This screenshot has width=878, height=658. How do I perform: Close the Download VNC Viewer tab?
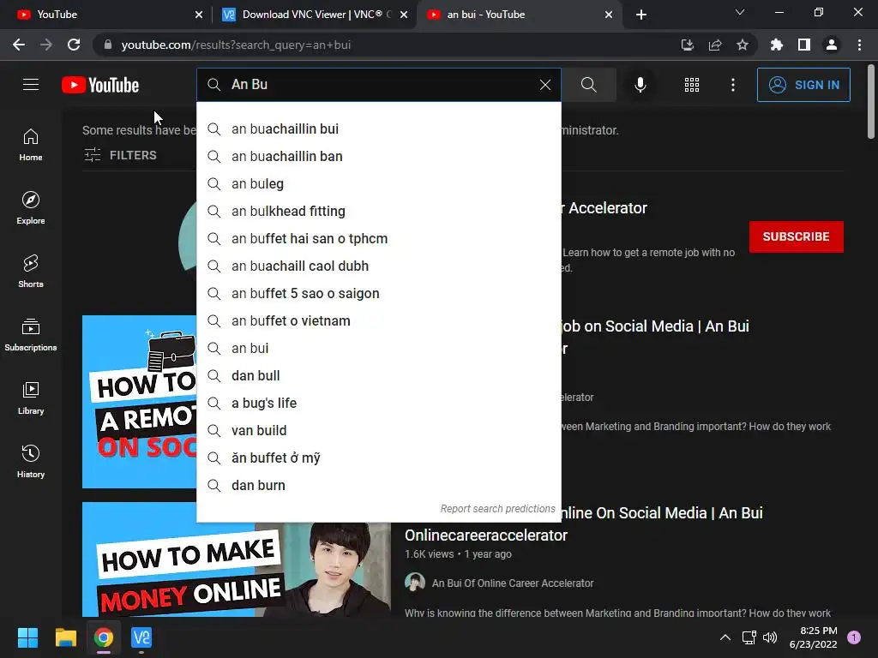[x=404, y=15]
